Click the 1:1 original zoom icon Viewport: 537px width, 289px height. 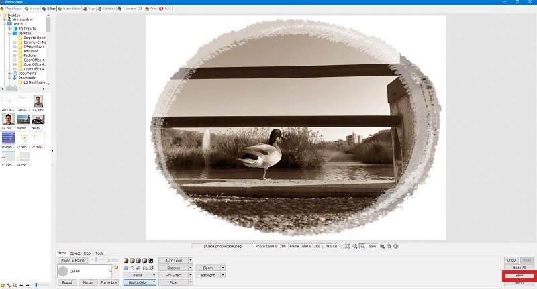pos(355,246)
